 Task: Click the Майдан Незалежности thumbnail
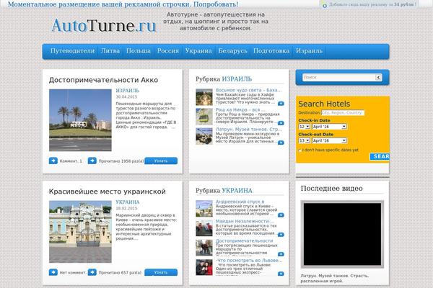[204, 228]
